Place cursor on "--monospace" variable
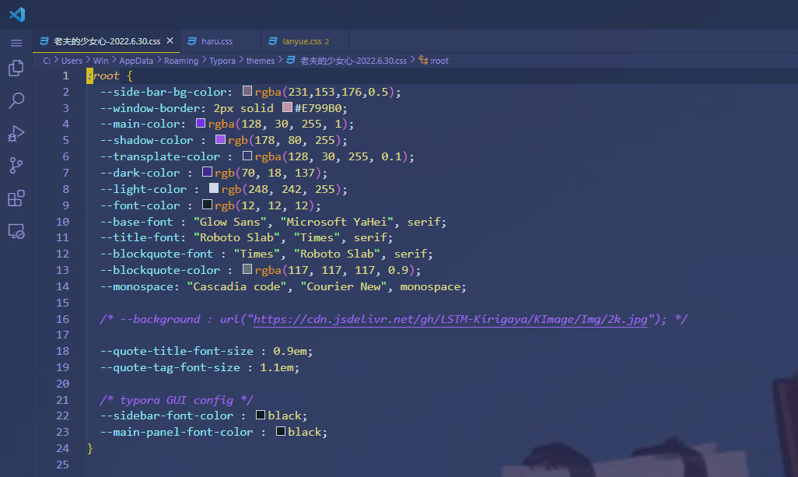The height and width of the screenshot is (477, 798). (136, 286)
